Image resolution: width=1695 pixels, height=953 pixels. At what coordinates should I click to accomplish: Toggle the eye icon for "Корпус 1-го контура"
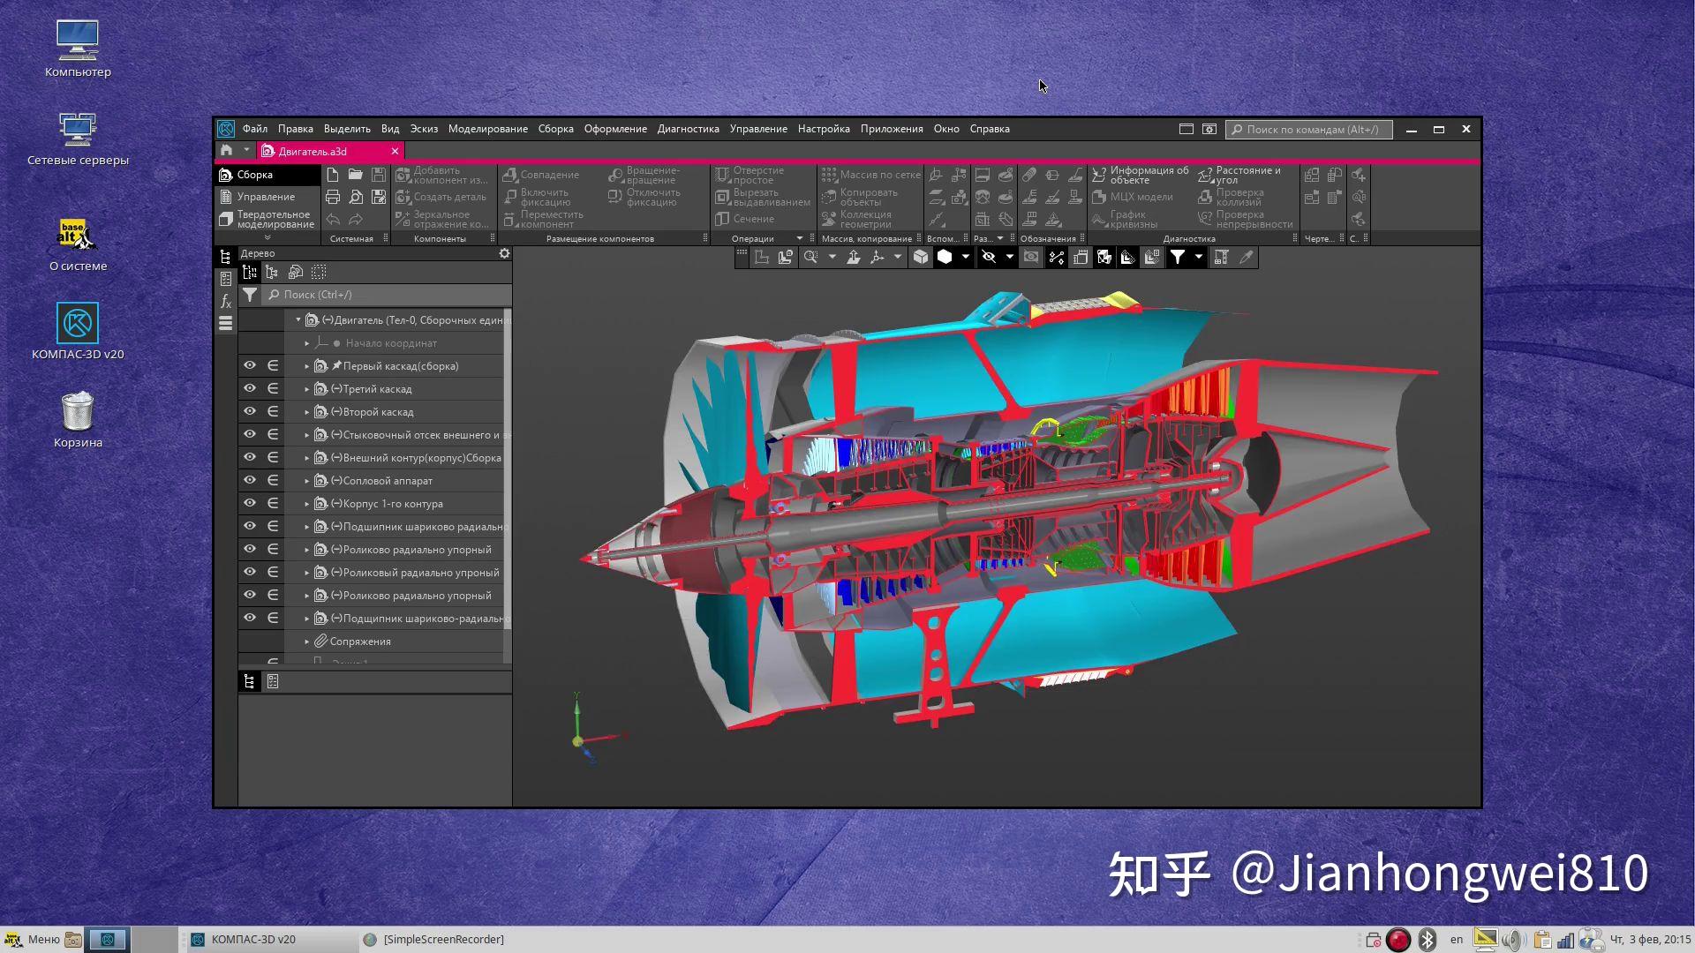[250, 503]
